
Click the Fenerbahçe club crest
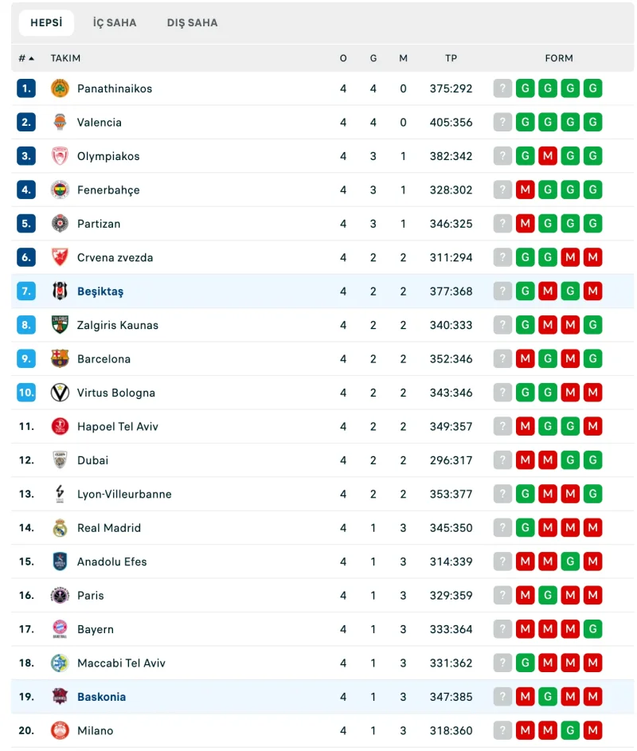tap(60, 190)
